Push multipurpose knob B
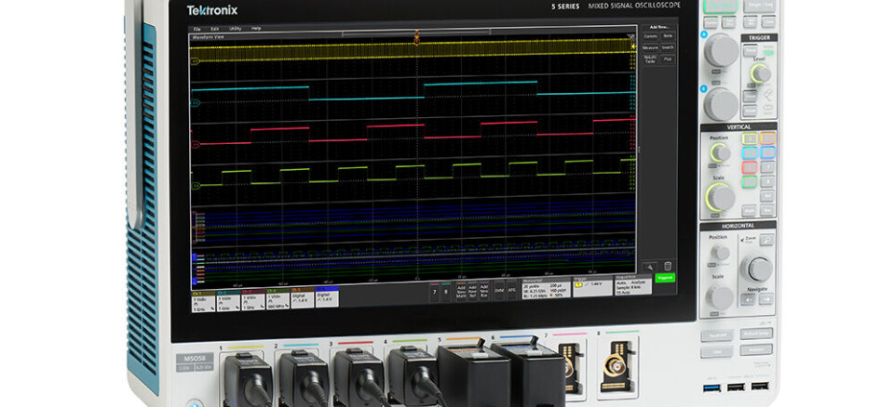This screenshot has height=407, width=894. [721, 104]
